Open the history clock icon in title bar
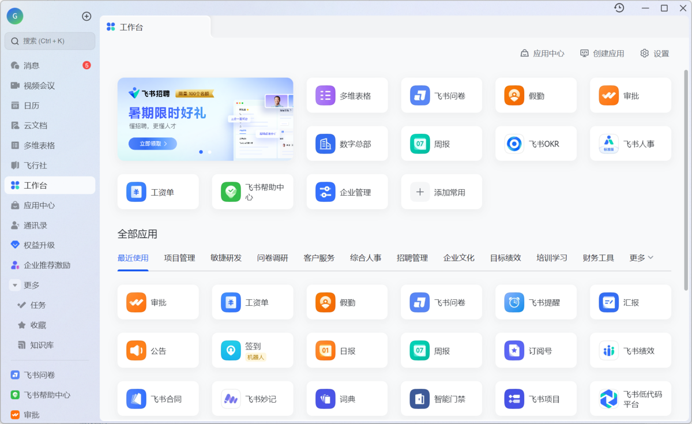This screenshot has width=692, height=424. (619, 8)
